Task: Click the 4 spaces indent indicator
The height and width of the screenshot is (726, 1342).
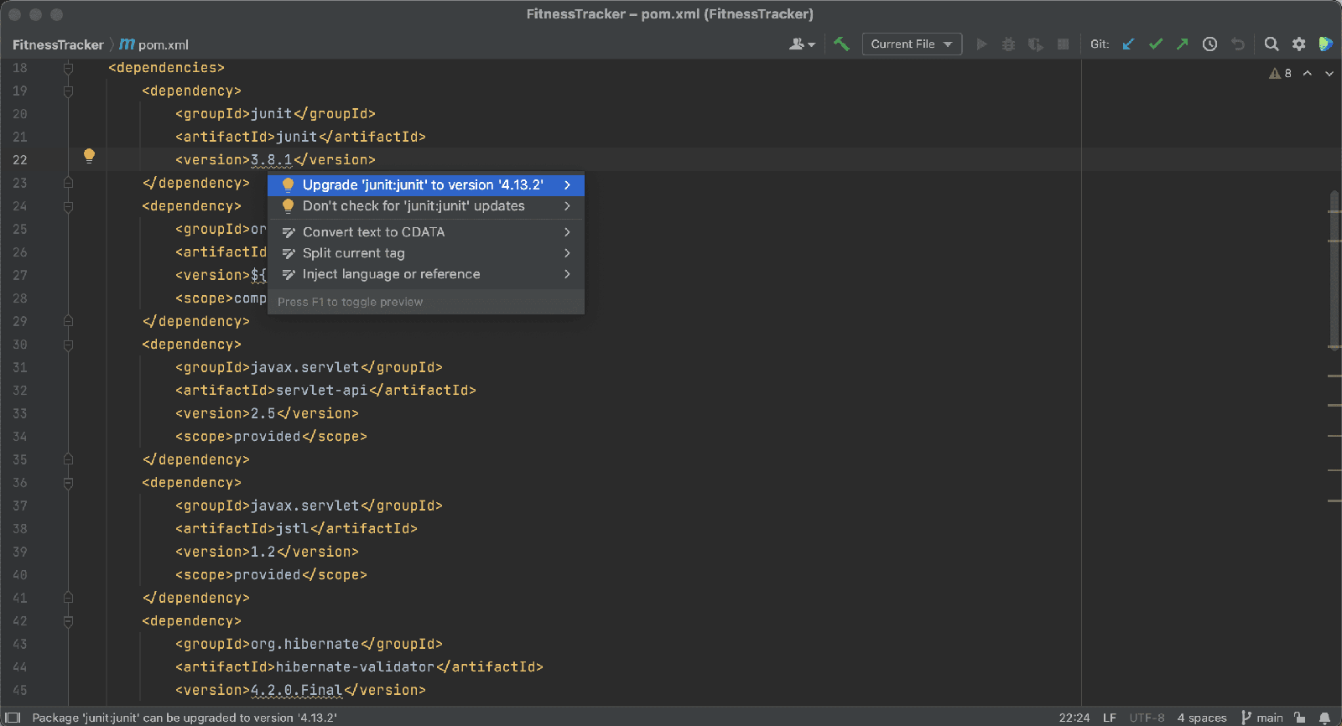Action: pos(1202,718)
